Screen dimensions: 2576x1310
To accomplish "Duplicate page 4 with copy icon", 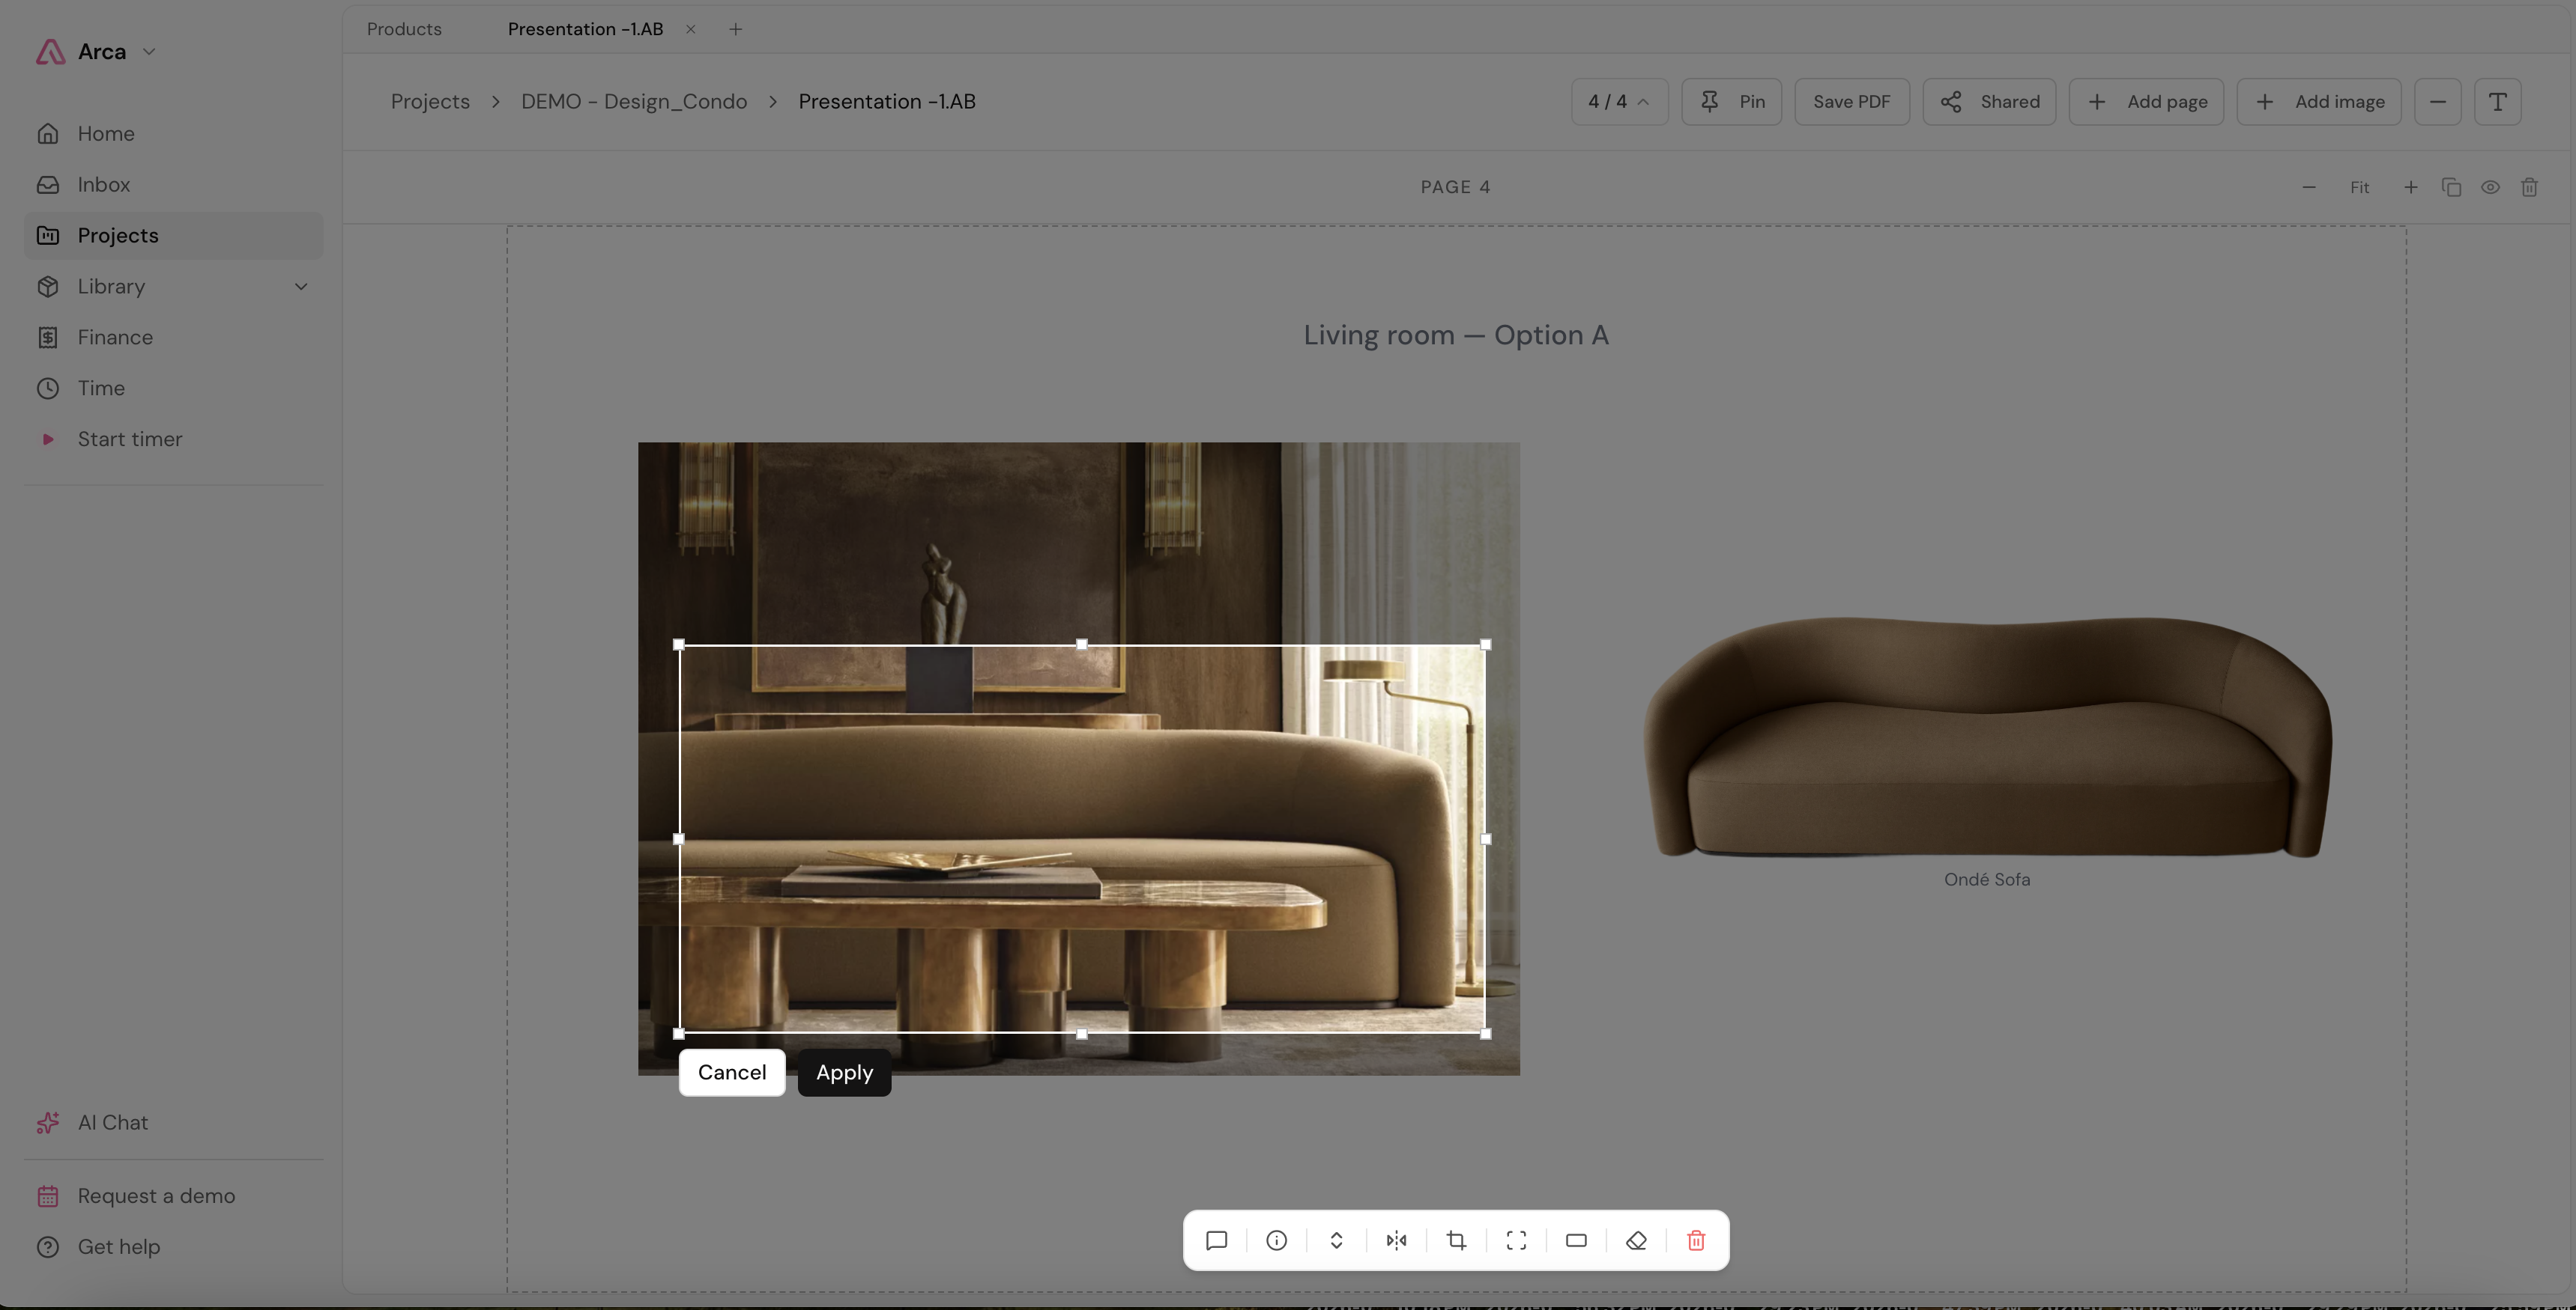I will [2451, 187].
